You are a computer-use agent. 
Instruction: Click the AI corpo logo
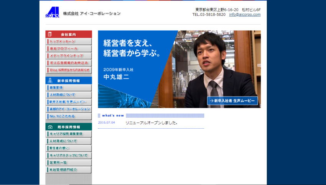coord(52,12)
